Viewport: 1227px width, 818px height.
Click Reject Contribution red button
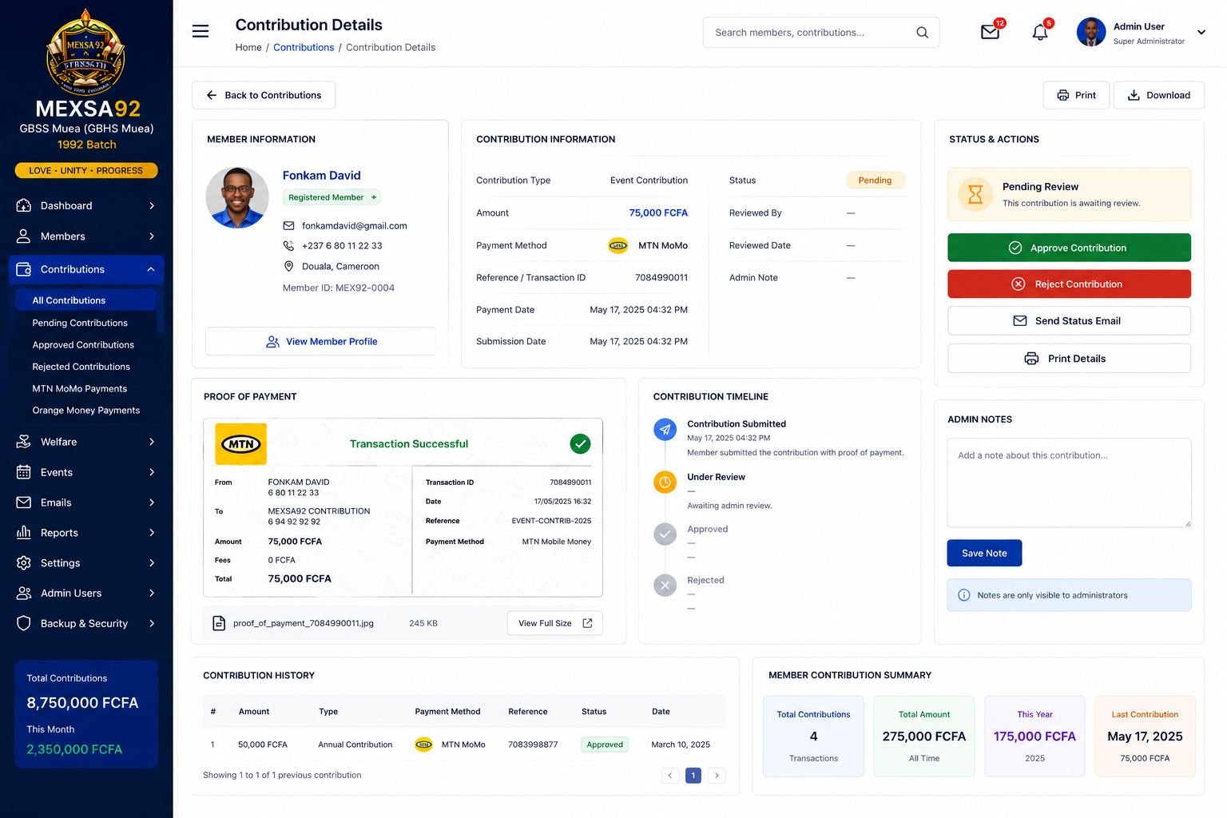point(1069,284)
